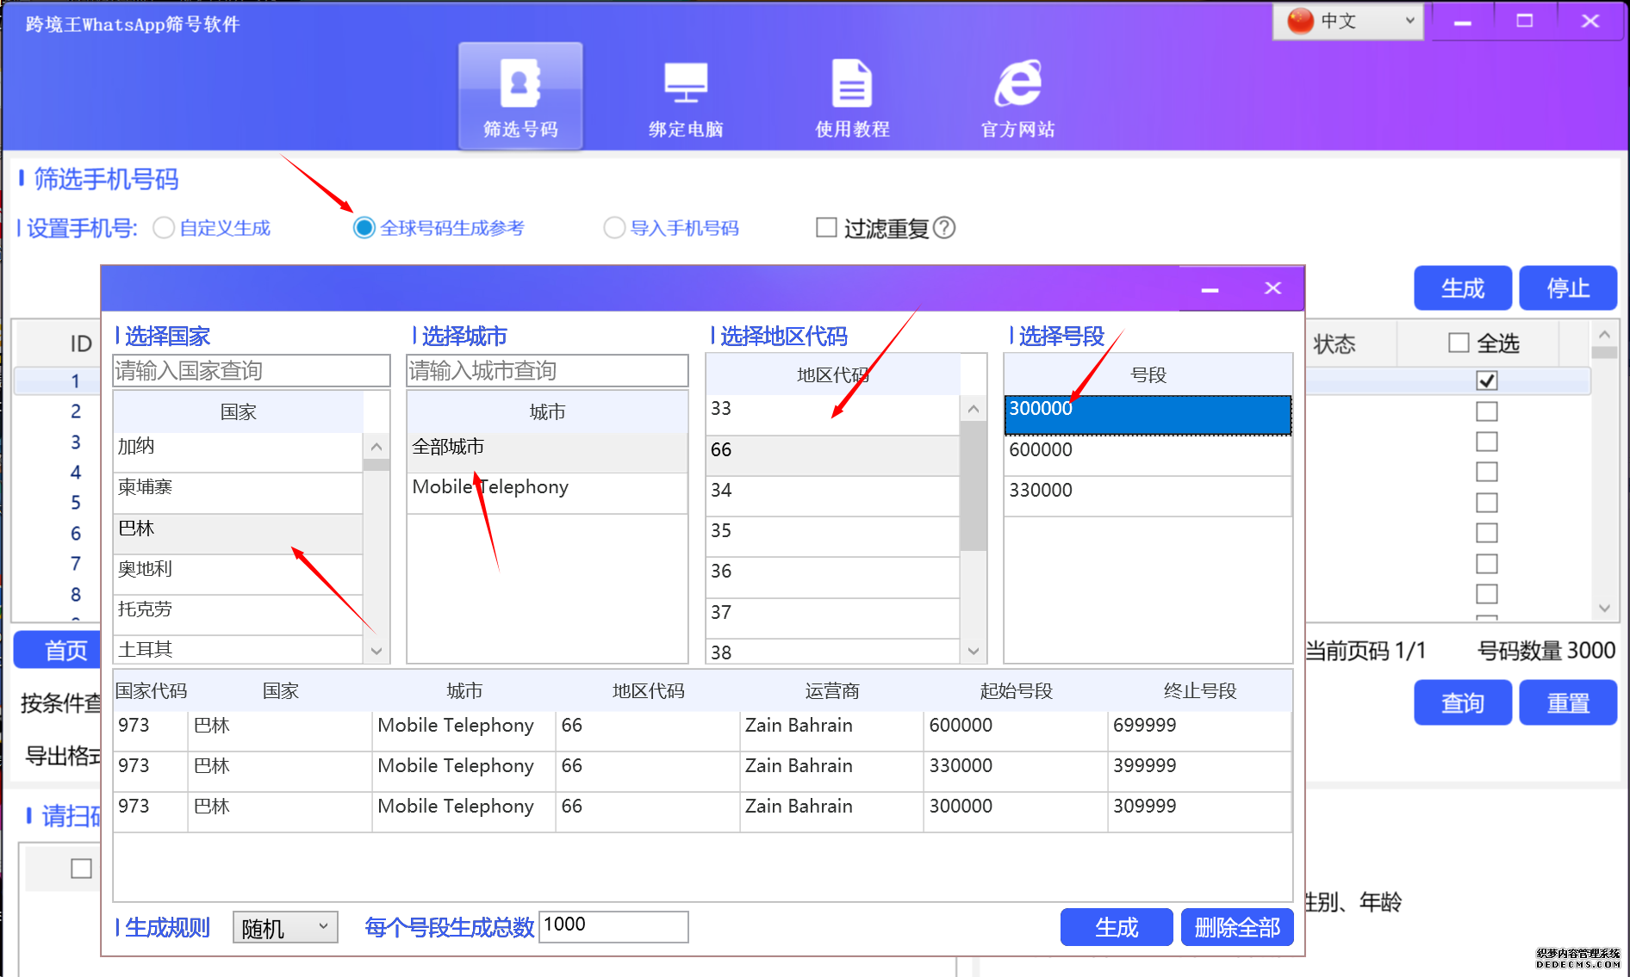
Task: Click the flag icon in the language selector
Action: coord(1301,22)
